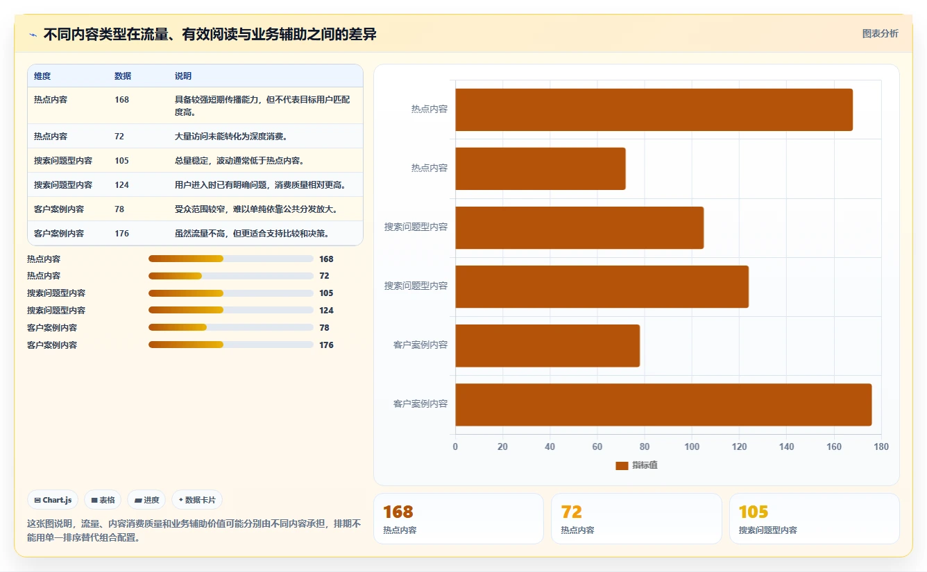Viewport: 927px width, 572px height.
Task: Click x-axis tick label 0
Action: (x=455, y=447)
